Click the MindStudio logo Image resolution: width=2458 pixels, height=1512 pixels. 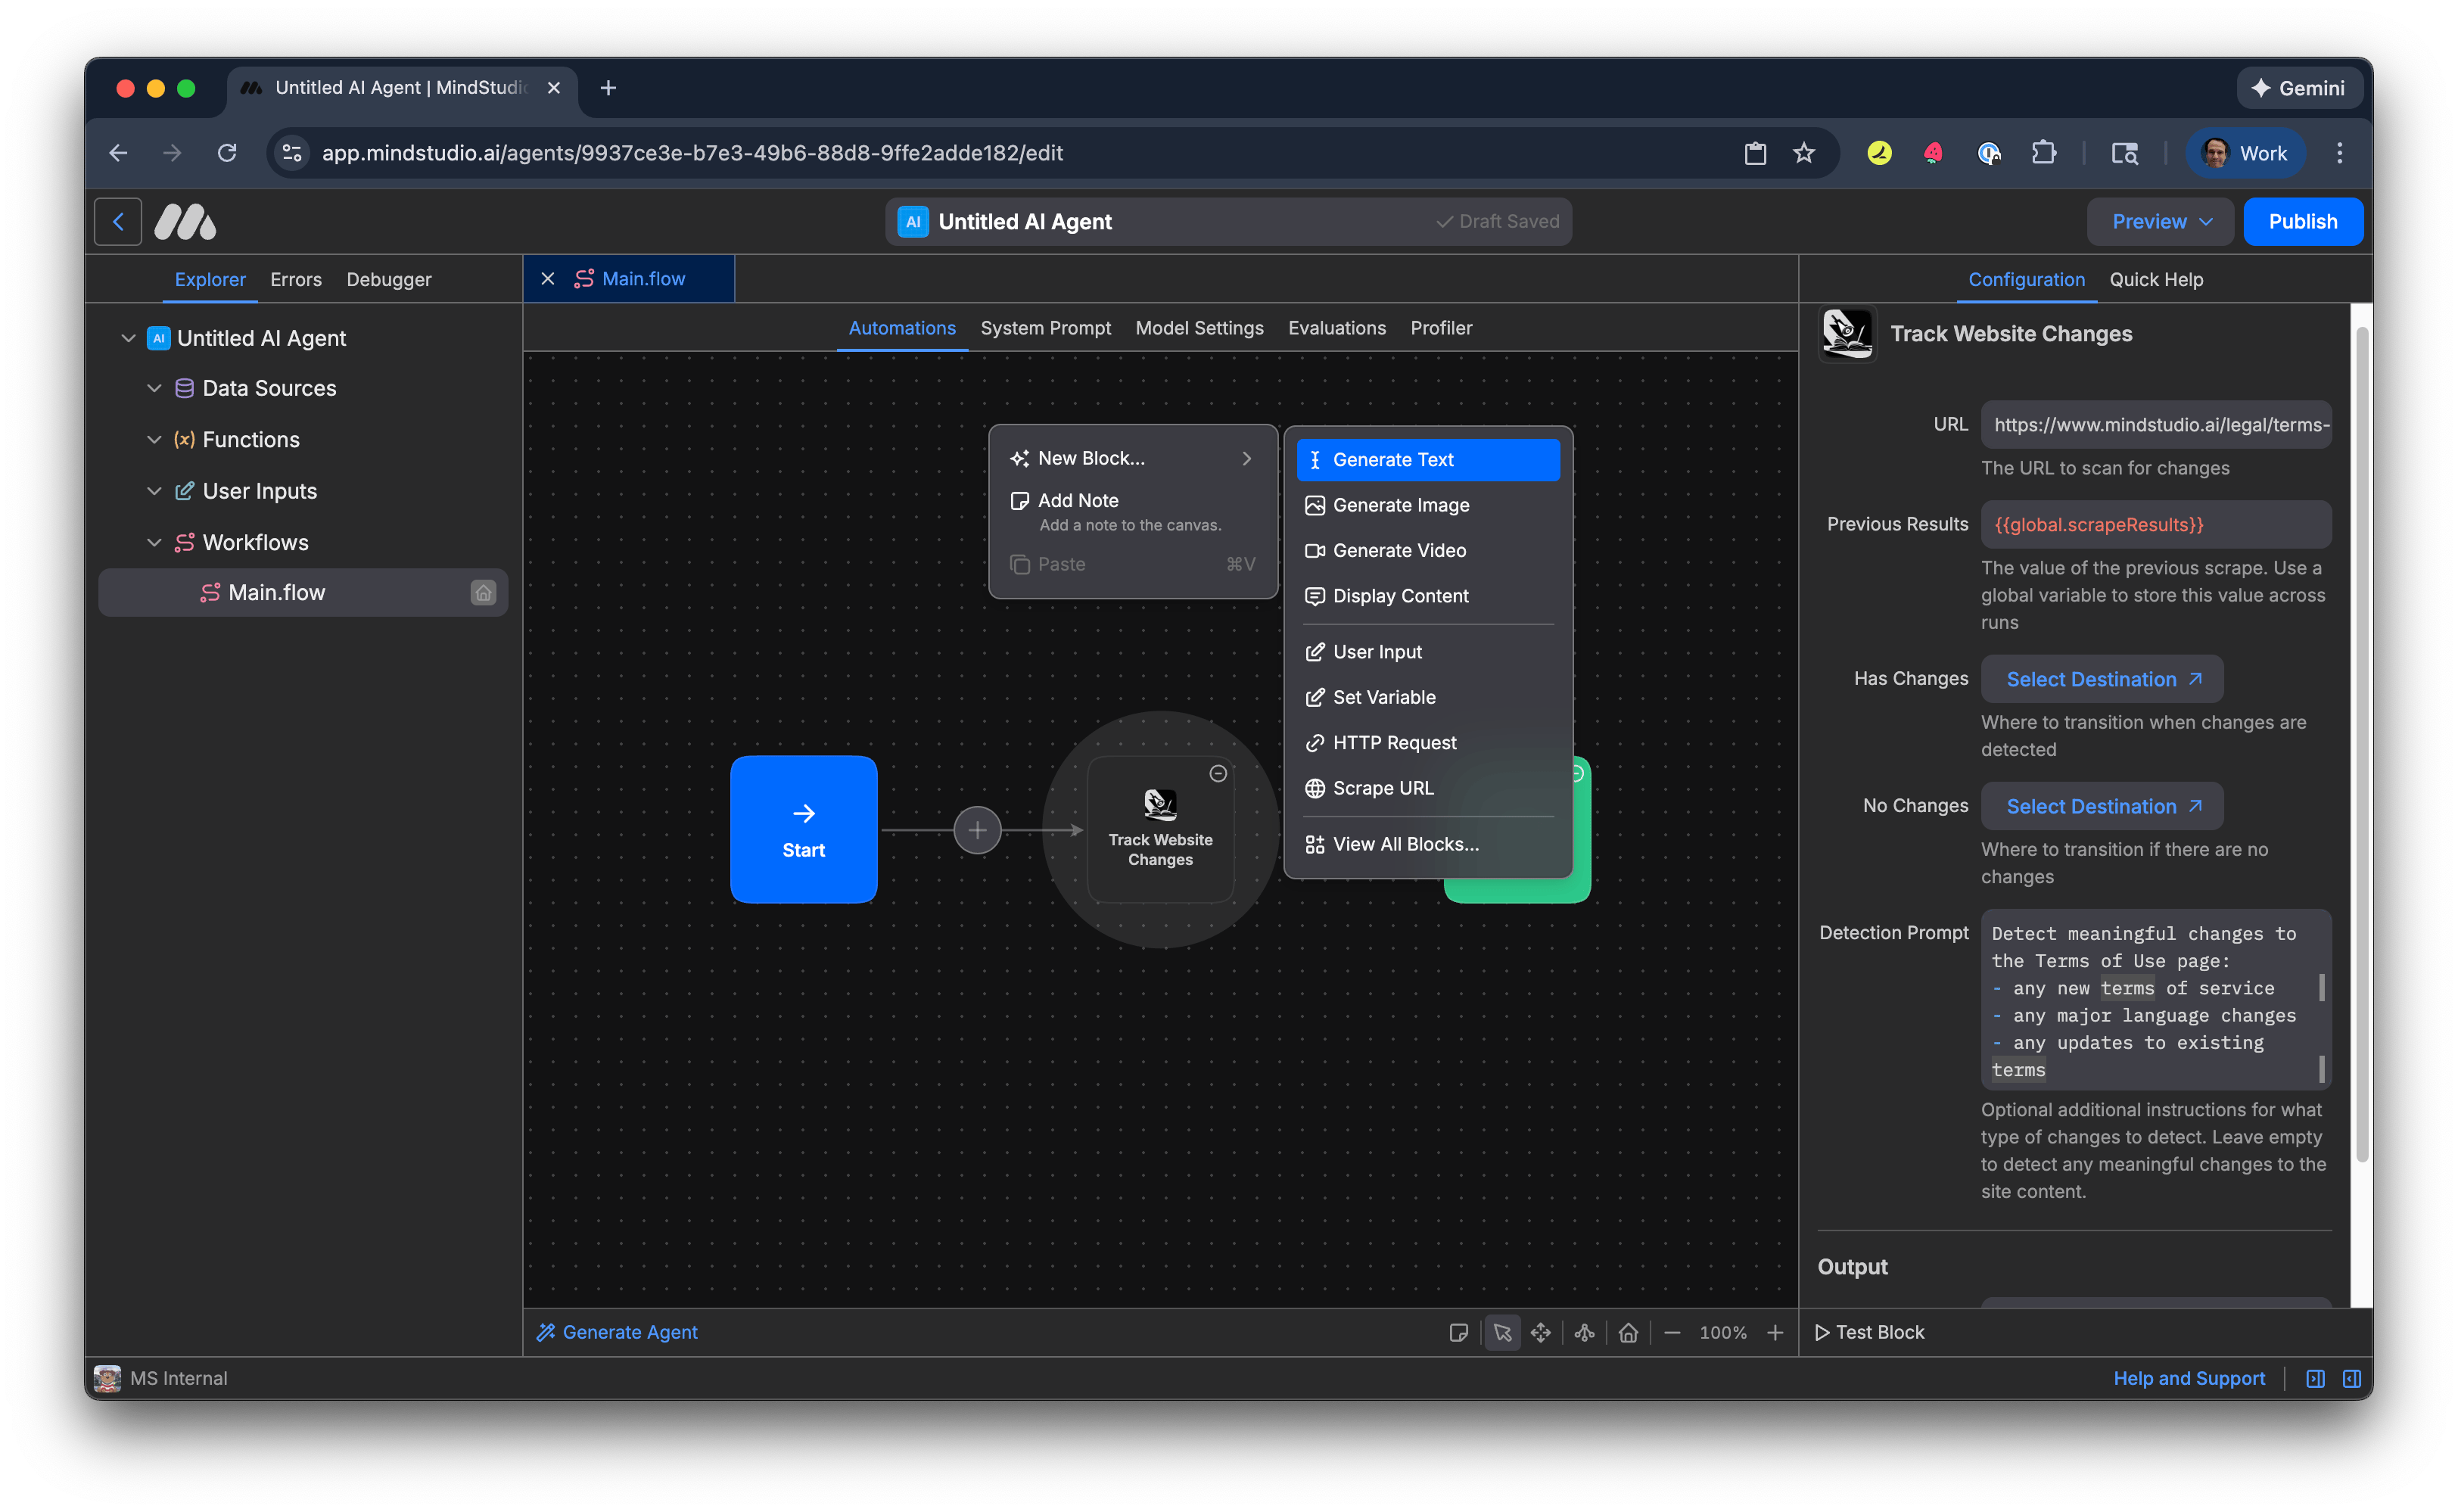184,221
